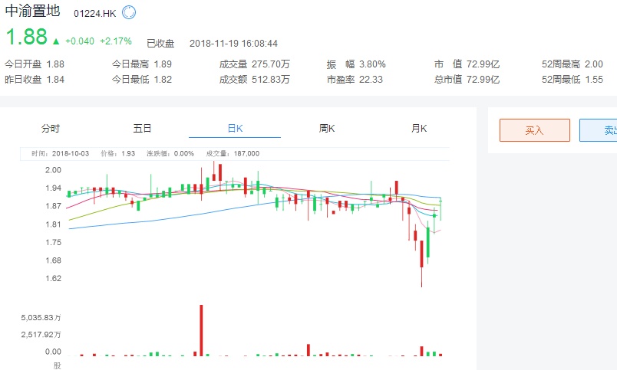Open the 月K monthly chart tab
Image resolution: width=617 pixels, height=370 pixels.
tap(418, 128)
